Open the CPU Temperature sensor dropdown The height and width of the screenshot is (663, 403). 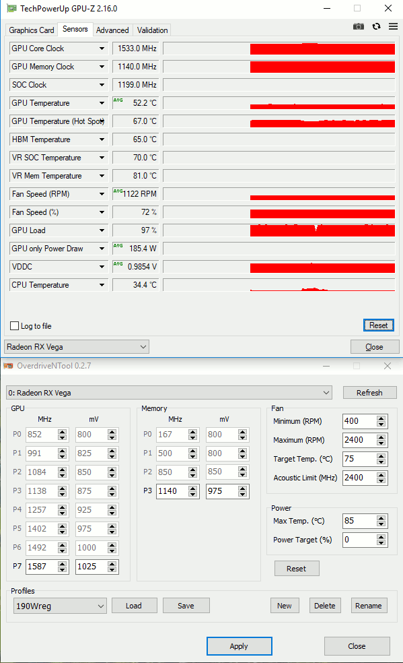point(102,285)
